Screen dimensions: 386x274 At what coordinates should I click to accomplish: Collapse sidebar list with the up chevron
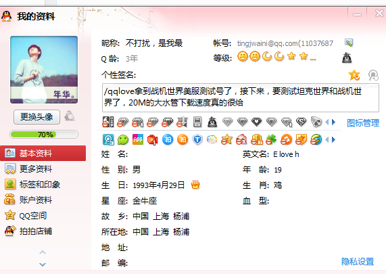pos(43,252)
